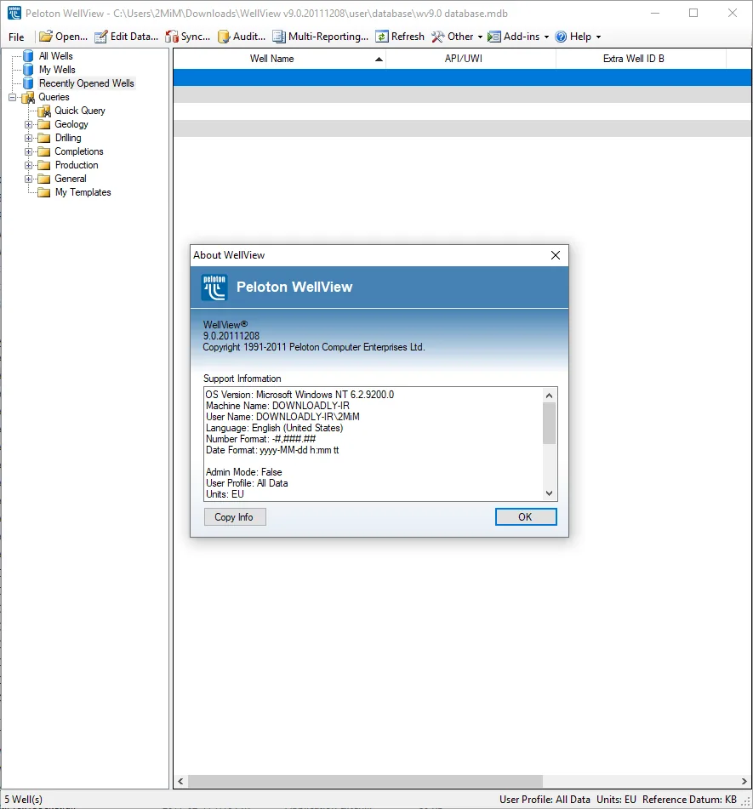753x809 pixels.
Task: Click the Drilling folder icon
Action: pyautogui.click(x=44, y=138)
